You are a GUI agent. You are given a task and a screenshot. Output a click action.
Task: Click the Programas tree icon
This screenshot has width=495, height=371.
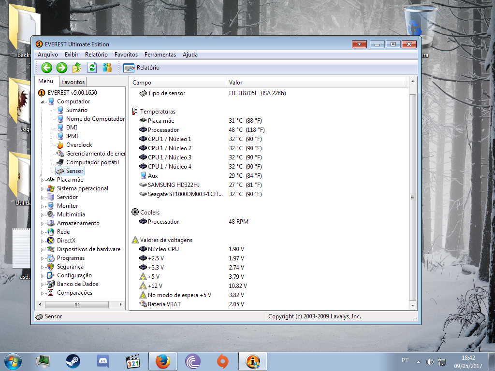pos(50,258)
